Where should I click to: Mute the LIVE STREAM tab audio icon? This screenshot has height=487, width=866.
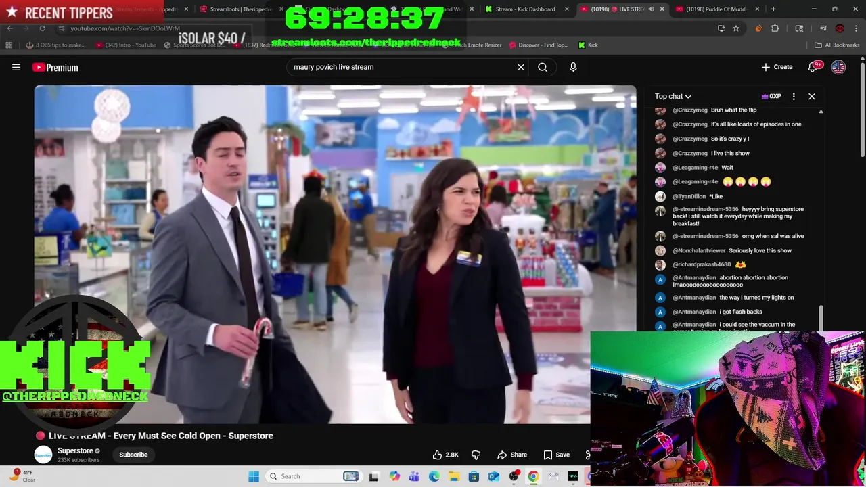(x=651, y=9)
